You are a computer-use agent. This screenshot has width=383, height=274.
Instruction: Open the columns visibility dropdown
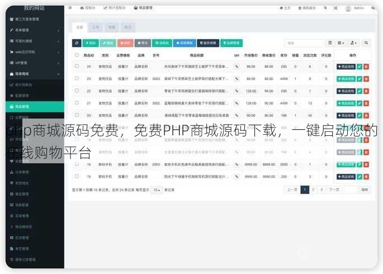coord(341,43)
